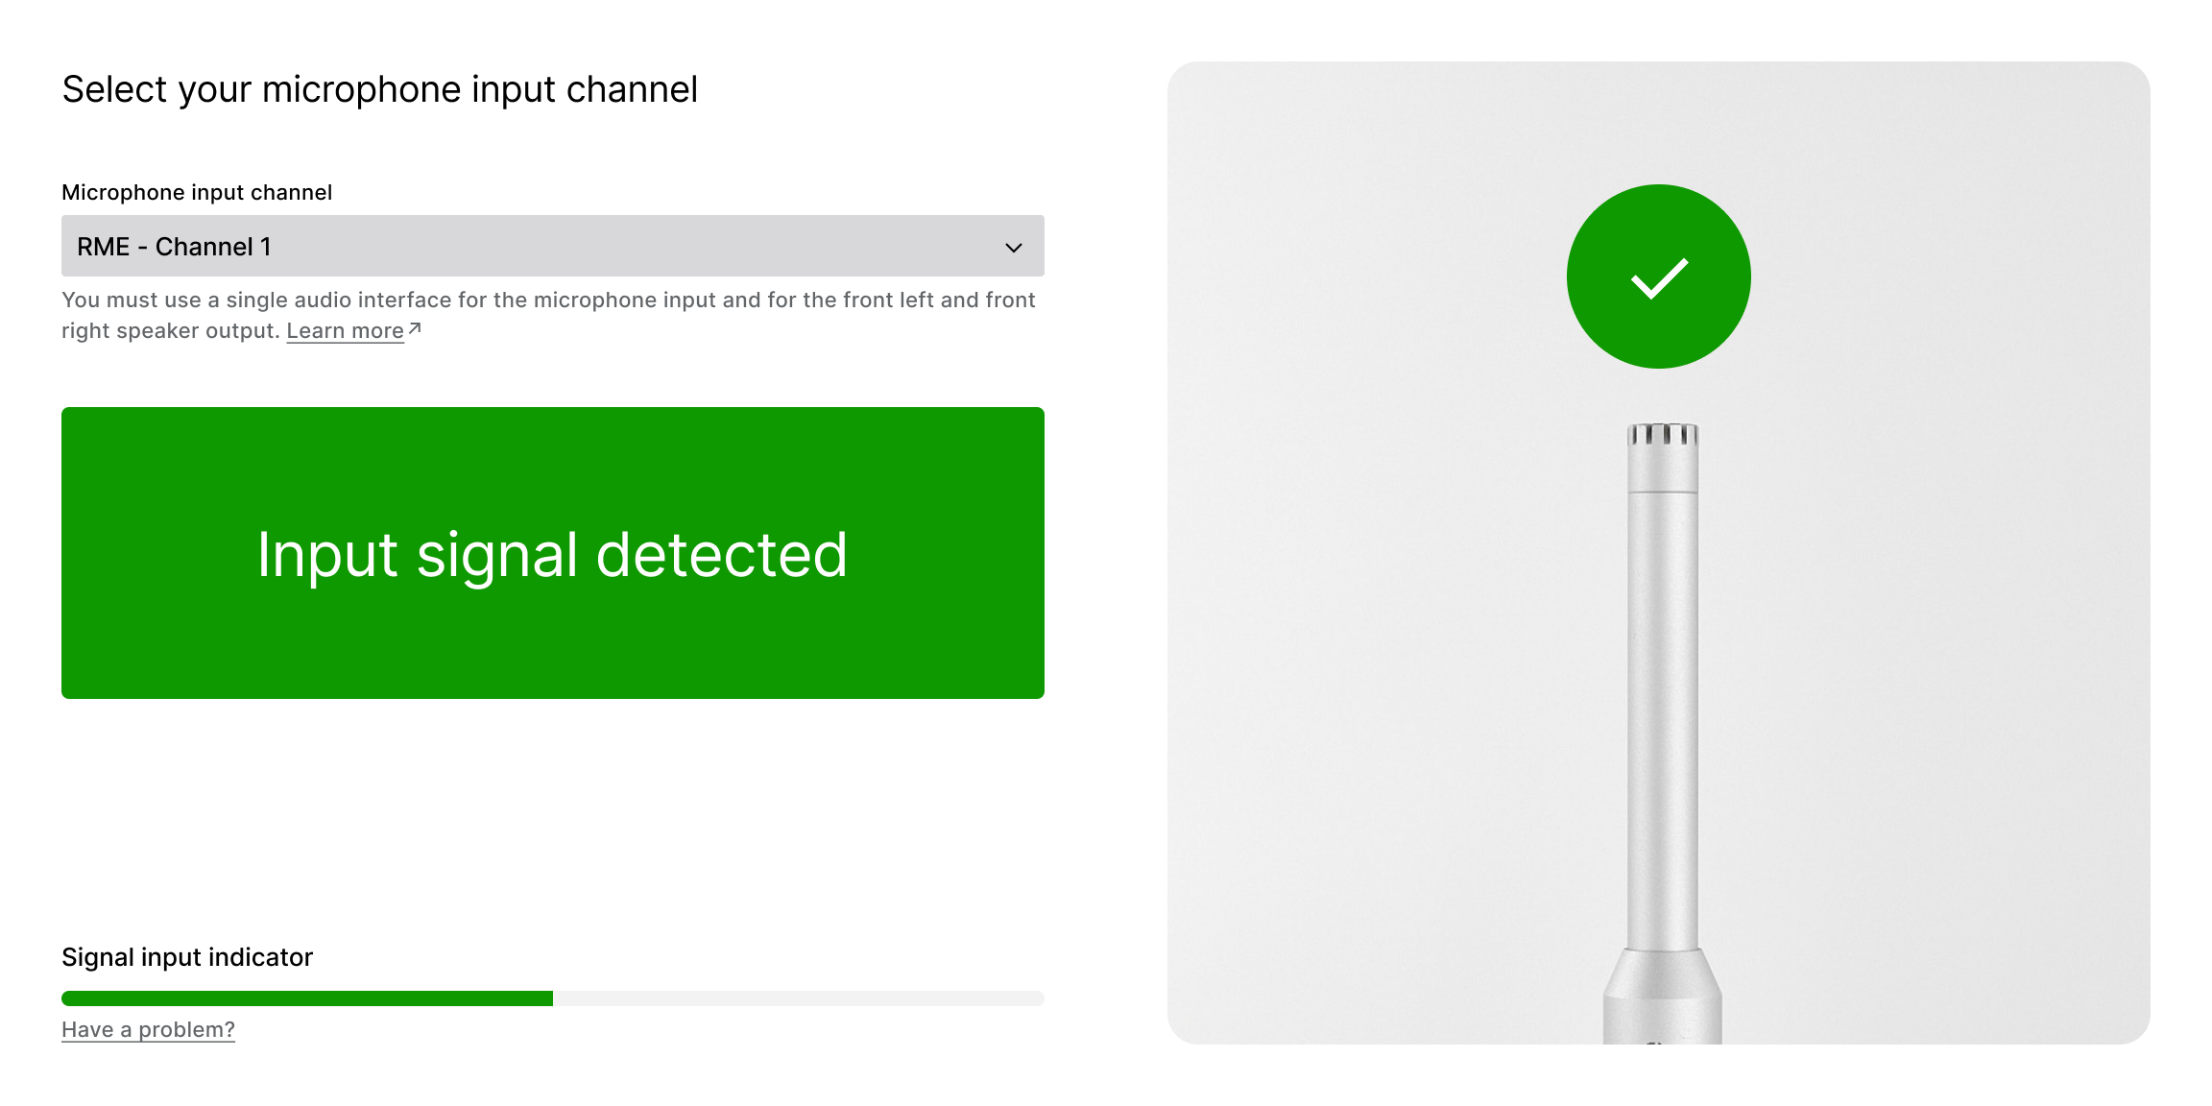Click the Microphone input channel field label
This screenshot has width=2212, height=1106.
(197, 192)
